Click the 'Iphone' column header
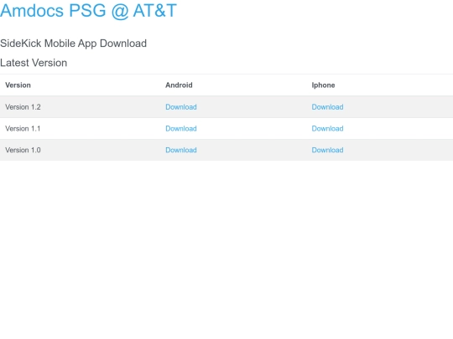The height and width of the screenshot is (339, 453). 323,85
